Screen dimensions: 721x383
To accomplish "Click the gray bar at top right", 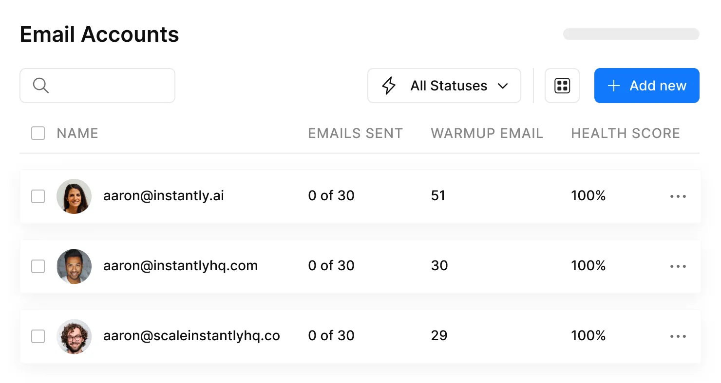I will (x=631, y=34).
